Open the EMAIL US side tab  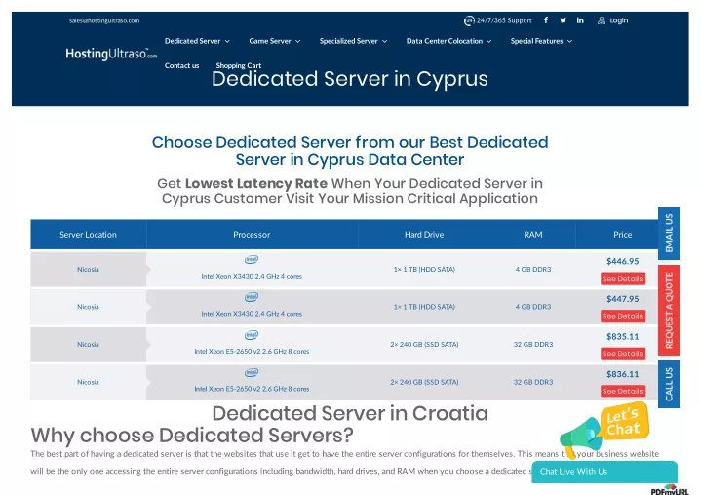[x=669, y=233]
